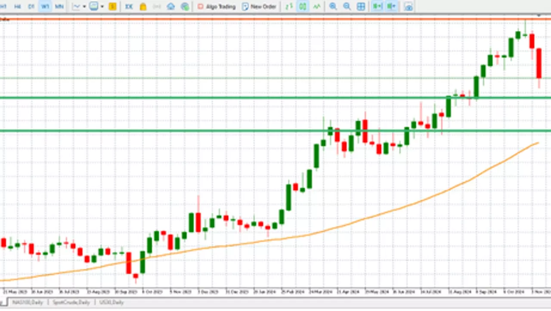
Task: Switch to the US30,Daily chart tab
Action: [x=111, y=302]
